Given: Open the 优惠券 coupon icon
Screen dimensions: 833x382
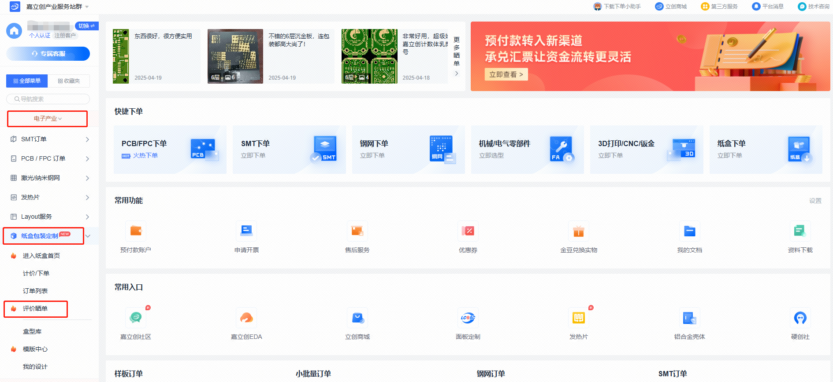Looking at the screenshot, I should tap(468, 231).
